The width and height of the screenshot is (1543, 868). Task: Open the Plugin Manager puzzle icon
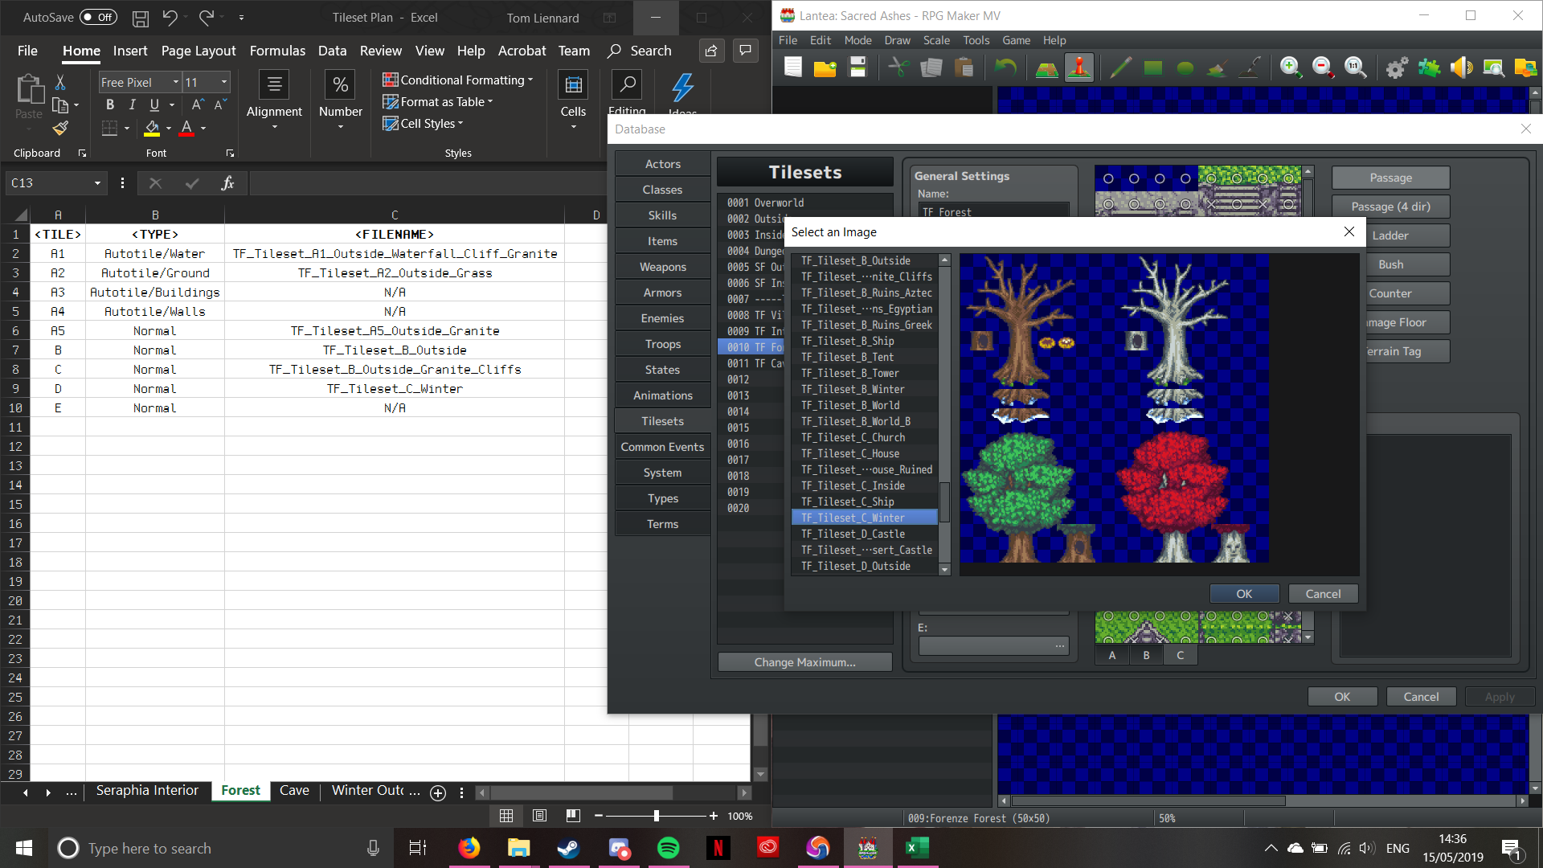tap(1429, 68)
